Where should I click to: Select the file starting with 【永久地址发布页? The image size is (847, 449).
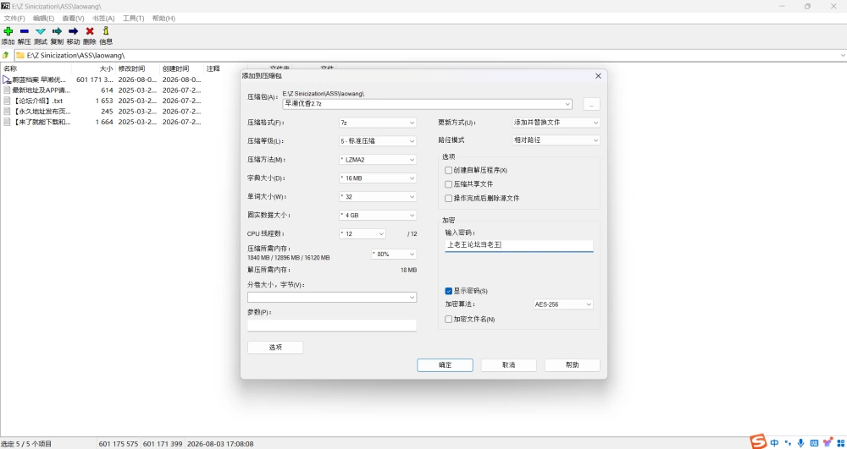(x=41, y=112)
